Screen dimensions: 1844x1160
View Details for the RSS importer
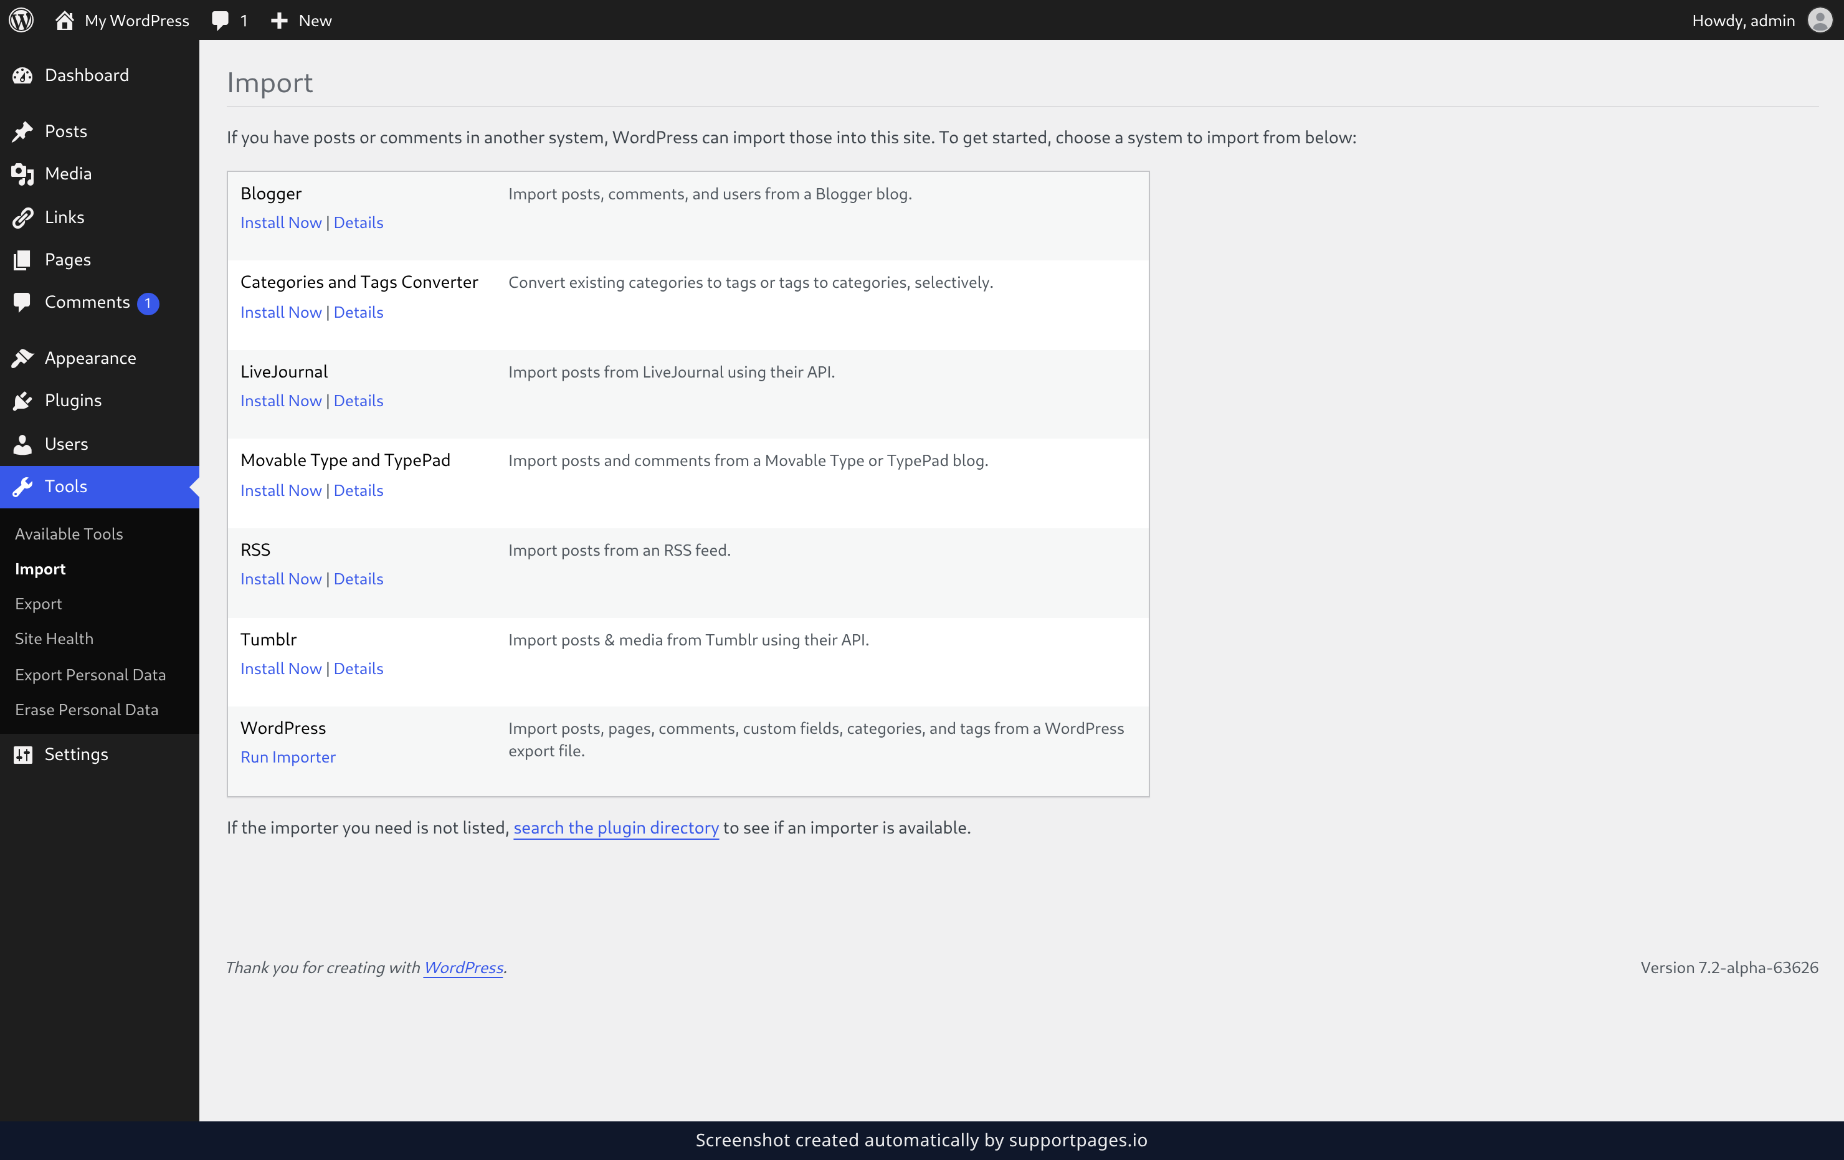[x=358, y=579]
